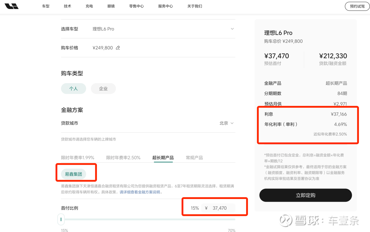
Task: Click the ¥212,330 loan amount figure
Action: pyautogui.click(x=333, y=56)
